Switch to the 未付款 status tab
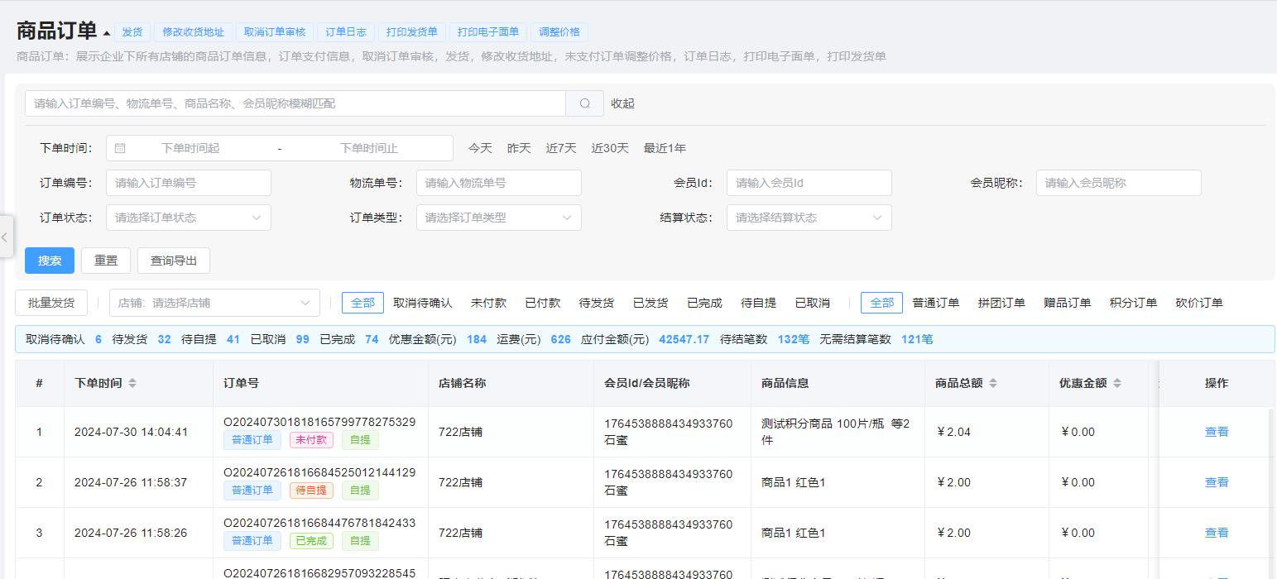This screenshot has height=579, width=1277. (488, 303)
